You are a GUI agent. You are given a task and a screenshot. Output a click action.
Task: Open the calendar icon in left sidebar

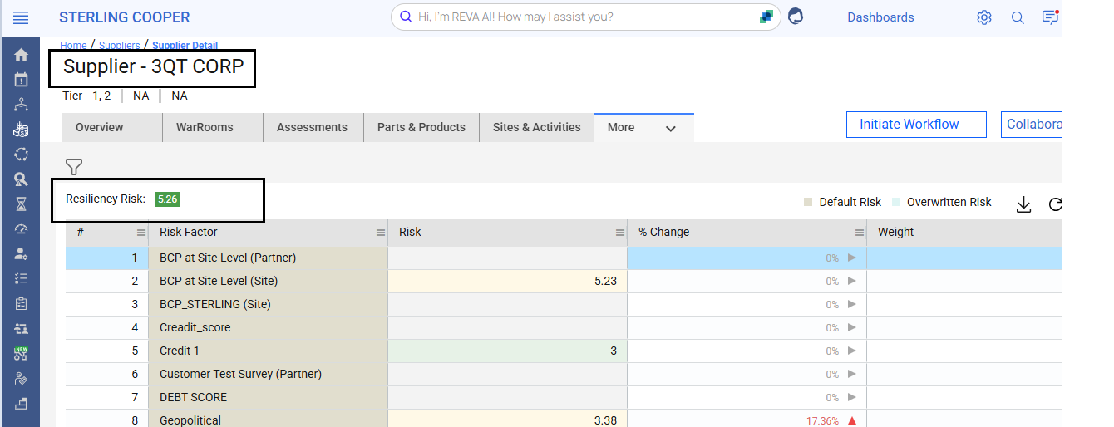point(21,80)
